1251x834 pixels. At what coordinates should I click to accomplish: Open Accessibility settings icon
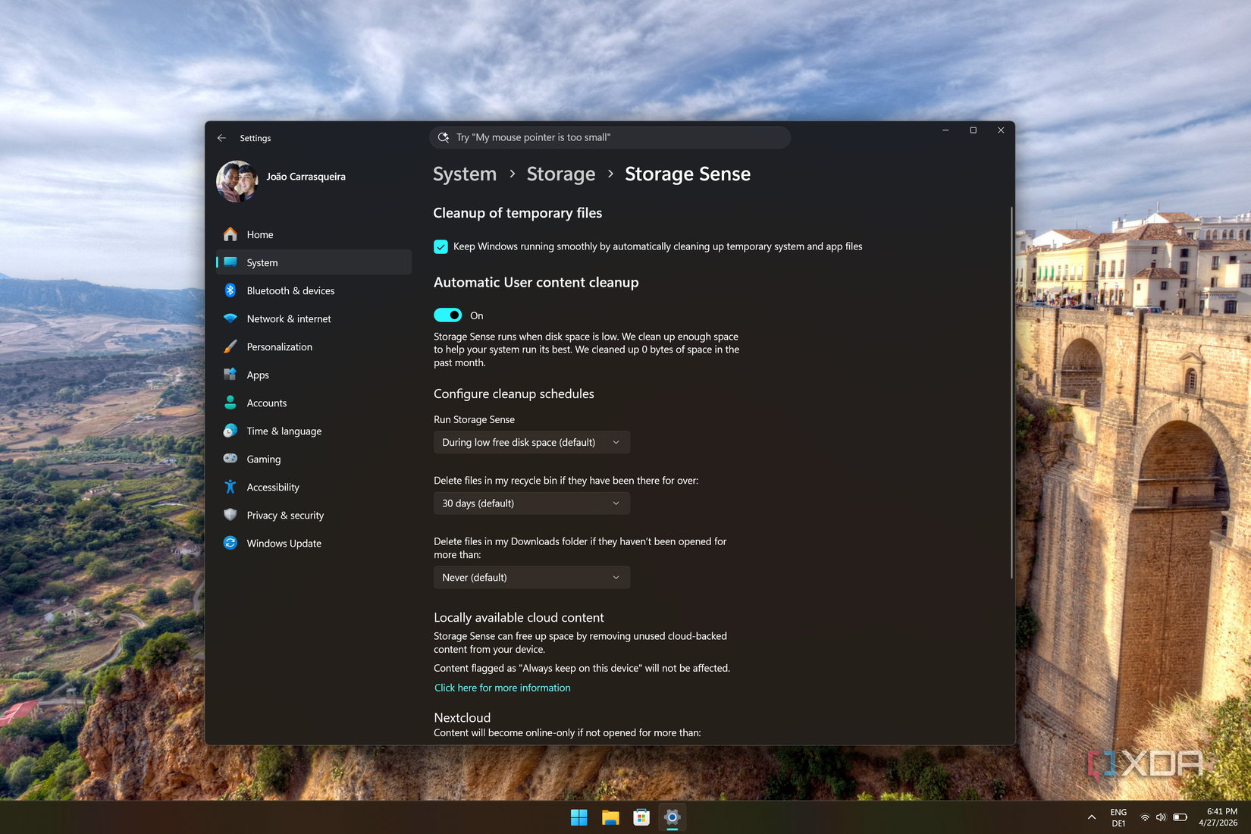pos(230,487)
